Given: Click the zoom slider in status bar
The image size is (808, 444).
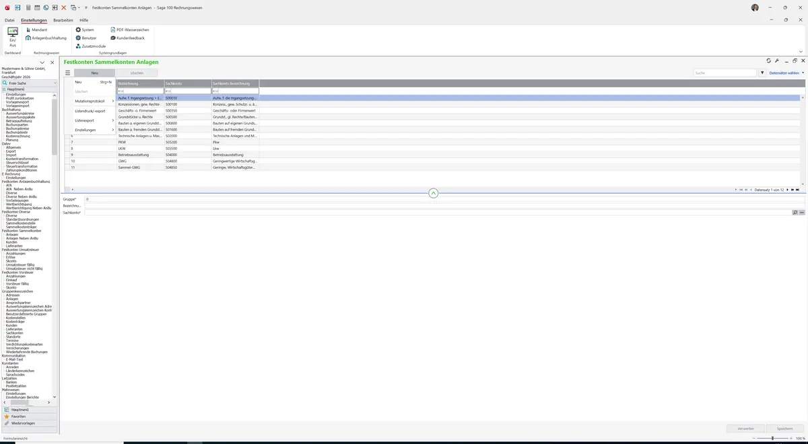Looking at the screenshot, I should point(771,438).
